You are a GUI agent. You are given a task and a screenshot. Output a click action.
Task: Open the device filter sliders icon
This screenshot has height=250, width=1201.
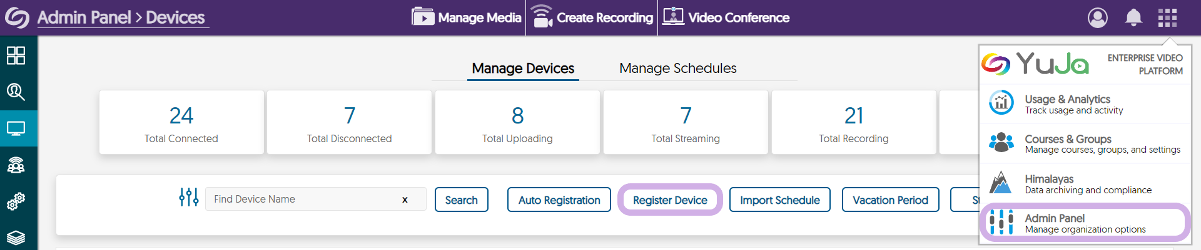[x=189, y=198]
